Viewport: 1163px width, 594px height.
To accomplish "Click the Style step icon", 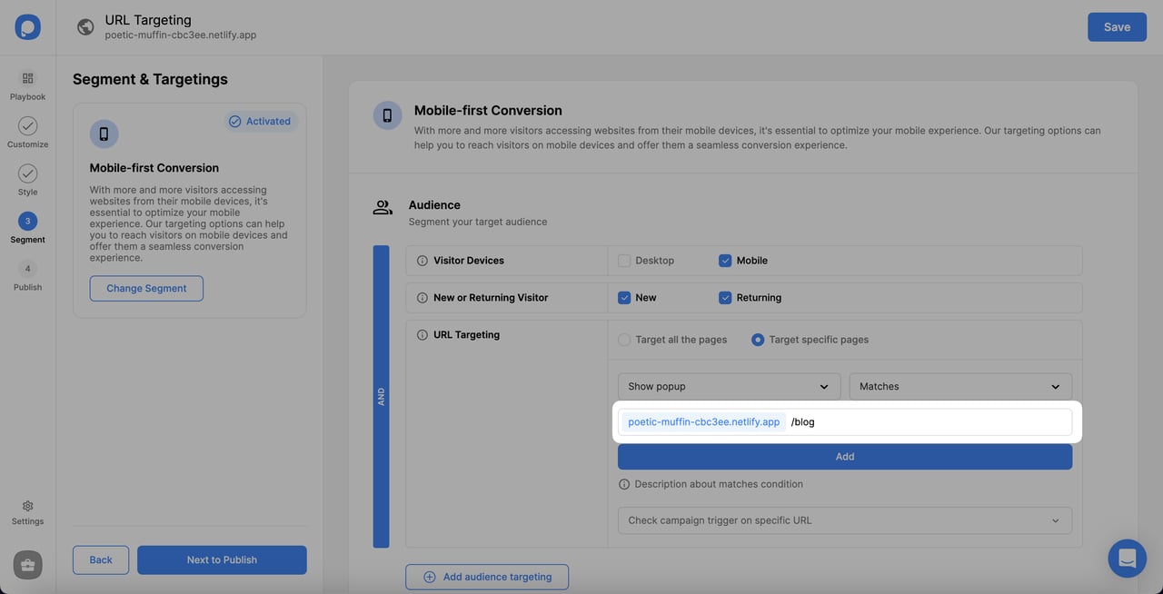I will [x=27, y=173].
